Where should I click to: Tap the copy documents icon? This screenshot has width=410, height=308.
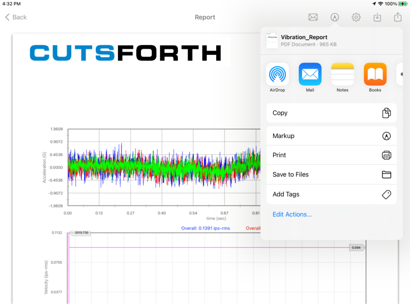pos(386,113)
